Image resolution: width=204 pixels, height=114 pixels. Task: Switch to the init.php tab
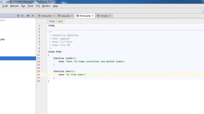[104, 16]
